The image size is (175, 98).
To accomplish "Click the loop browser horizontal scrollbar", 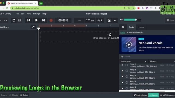I will 142,91.
